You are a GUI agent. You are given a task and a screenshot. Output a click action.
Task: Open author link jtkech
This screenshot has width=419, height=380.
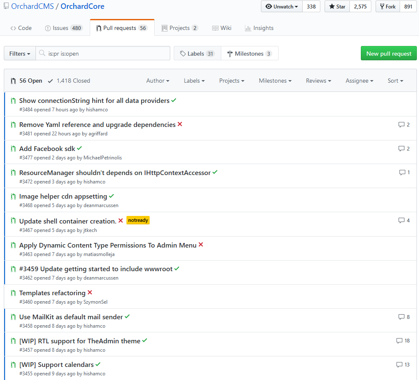click(90, 230)
